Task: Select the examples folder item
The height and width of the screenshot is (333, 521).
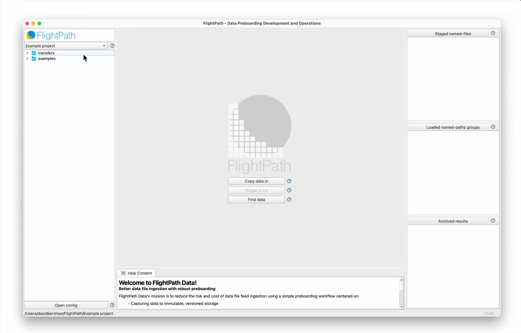Action: coord(47,59)
